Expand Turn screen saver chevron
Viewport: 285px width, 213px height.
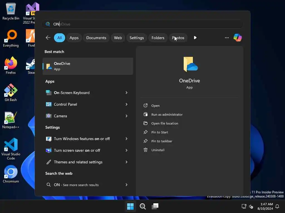click(x=126, y=150)
